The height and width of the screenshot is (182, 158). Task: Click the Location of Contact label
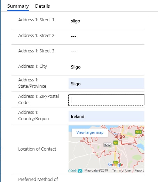(37, 149)
